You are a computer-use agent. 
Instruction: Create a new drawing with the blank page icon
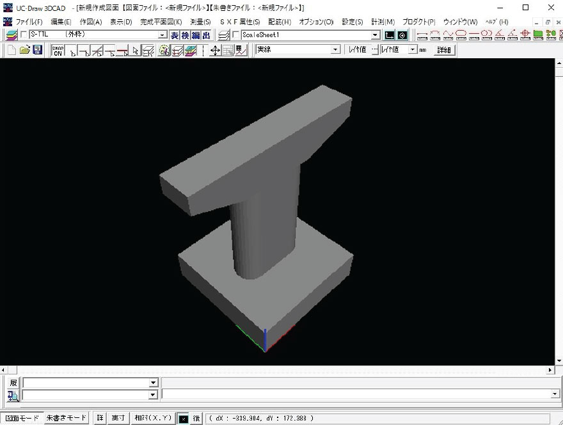(x=12, y=50)
